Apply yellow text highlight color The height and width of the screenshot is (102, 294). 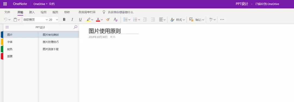(88, 19)
